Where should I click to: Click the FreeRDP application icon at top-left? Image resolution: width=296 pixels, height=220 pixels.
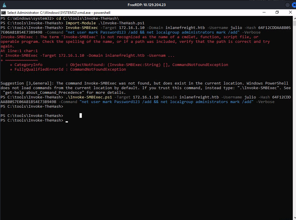(4, 5)
